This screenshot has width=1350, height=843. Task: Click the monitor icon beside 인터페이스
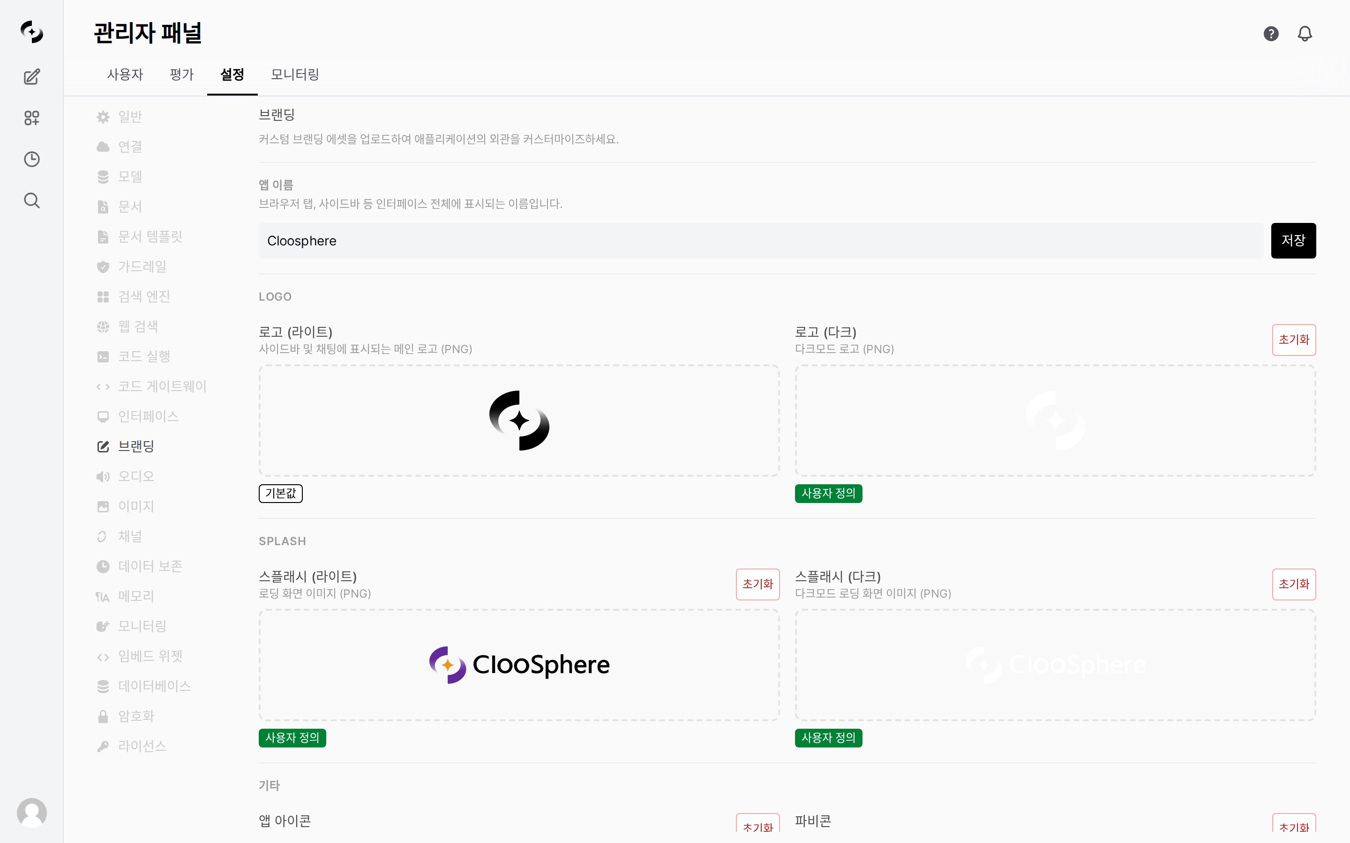pos(103,416)
